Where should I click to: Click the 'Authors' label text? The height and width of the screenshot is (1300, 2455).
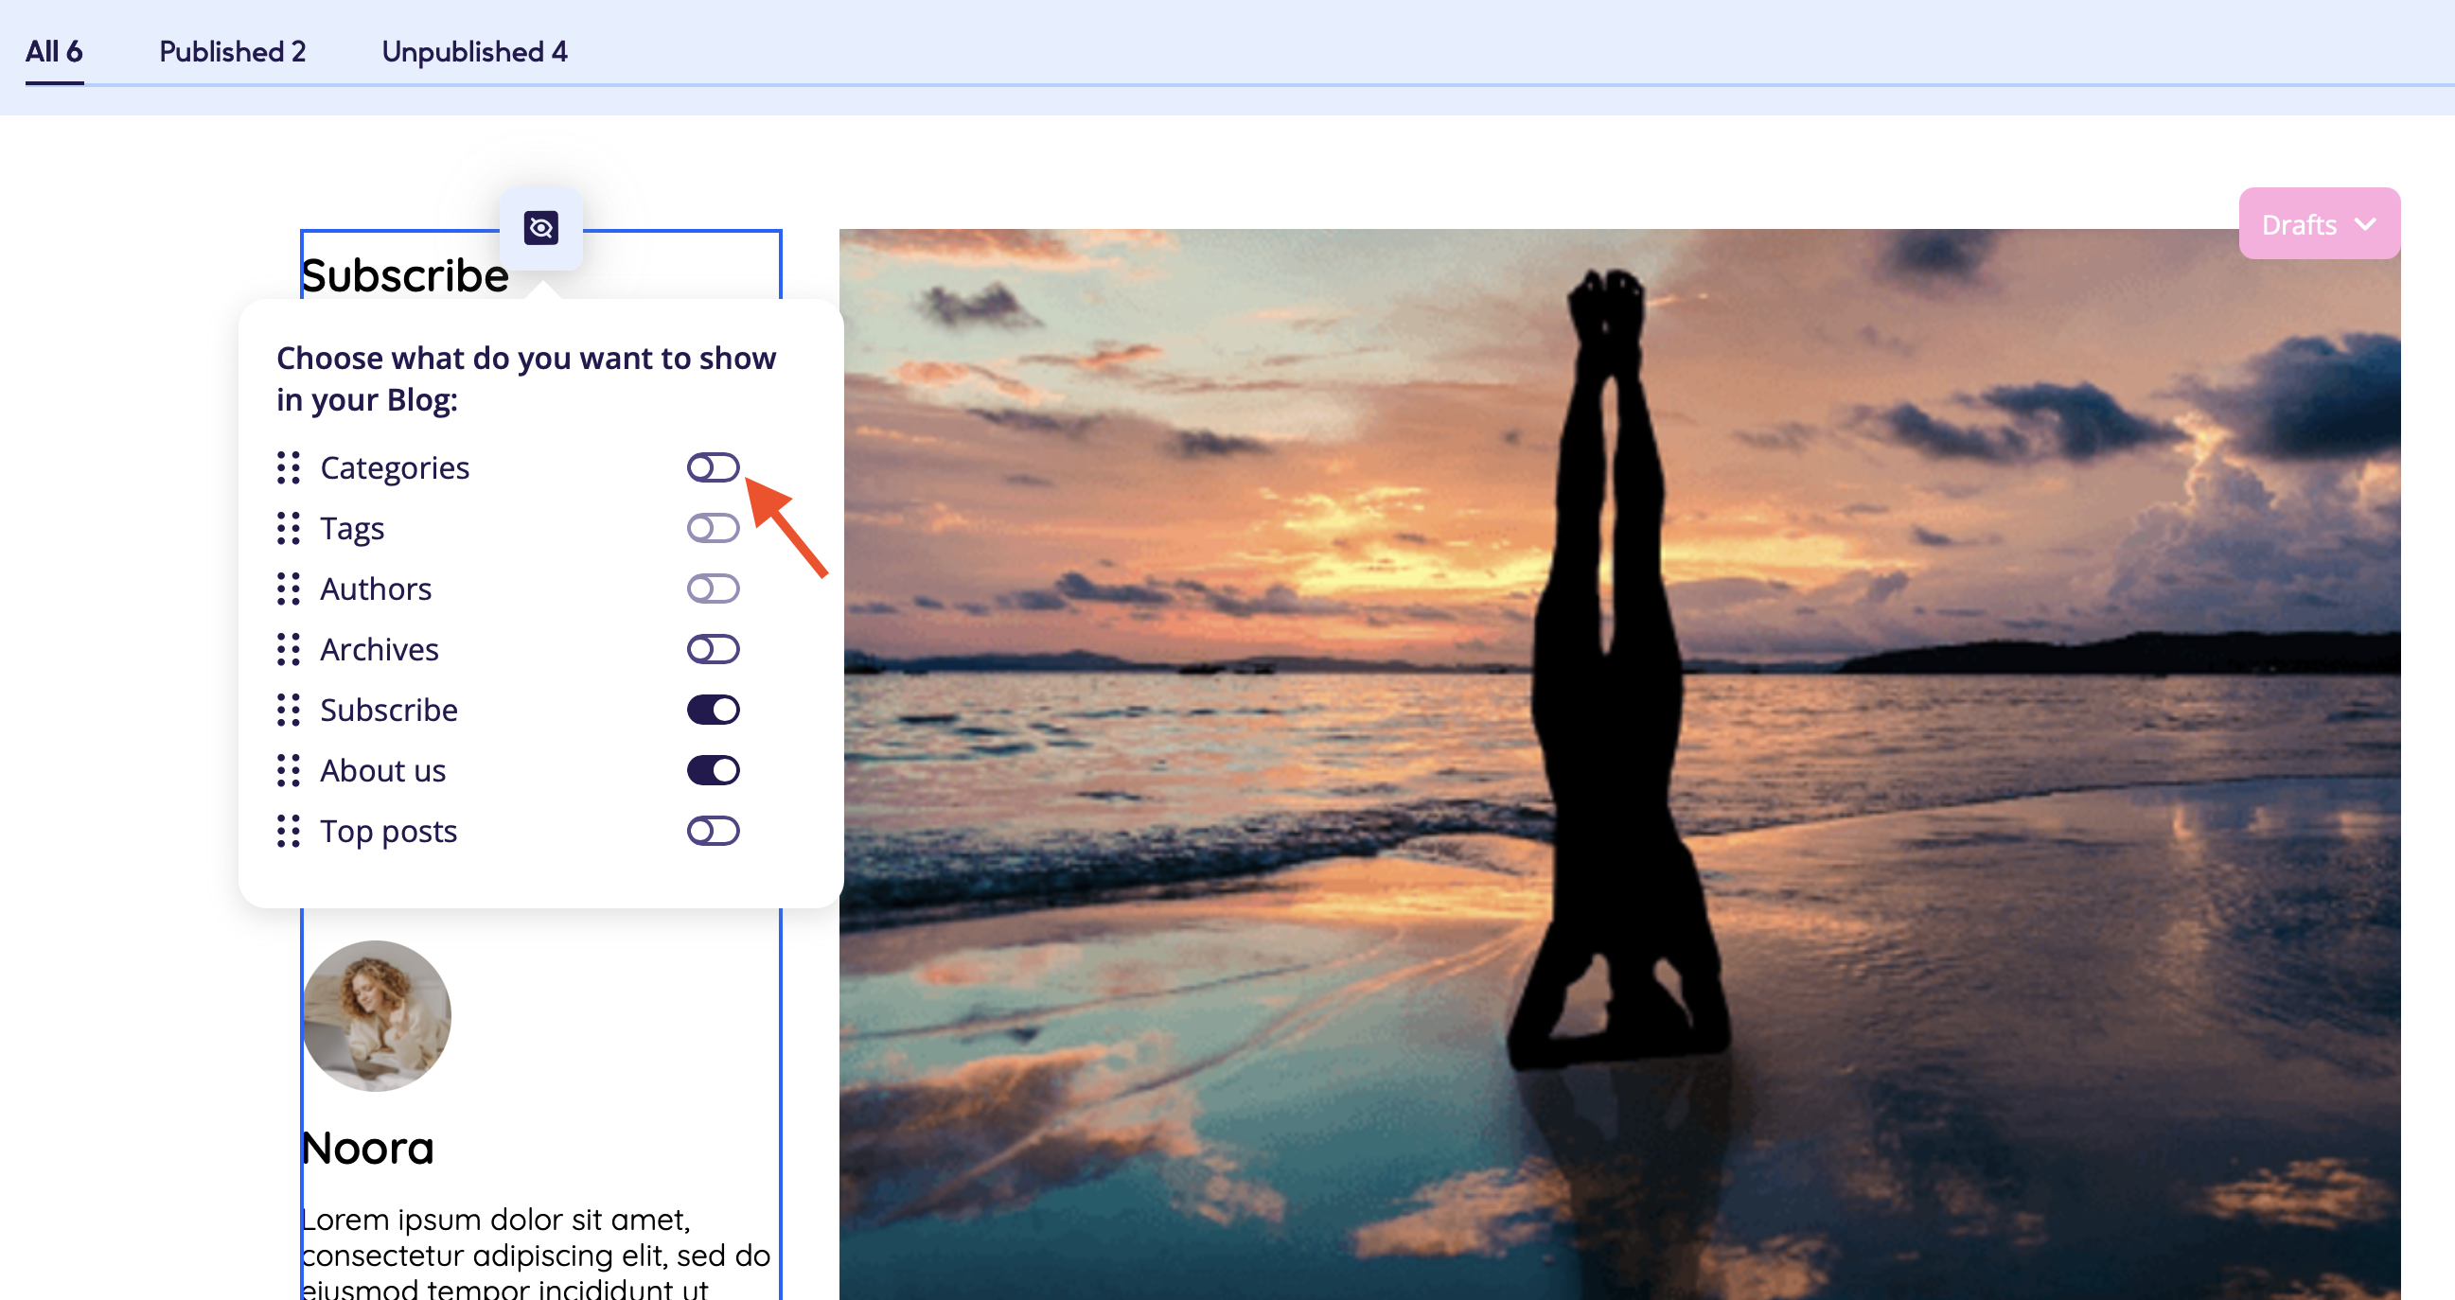(x=376, y=589)
